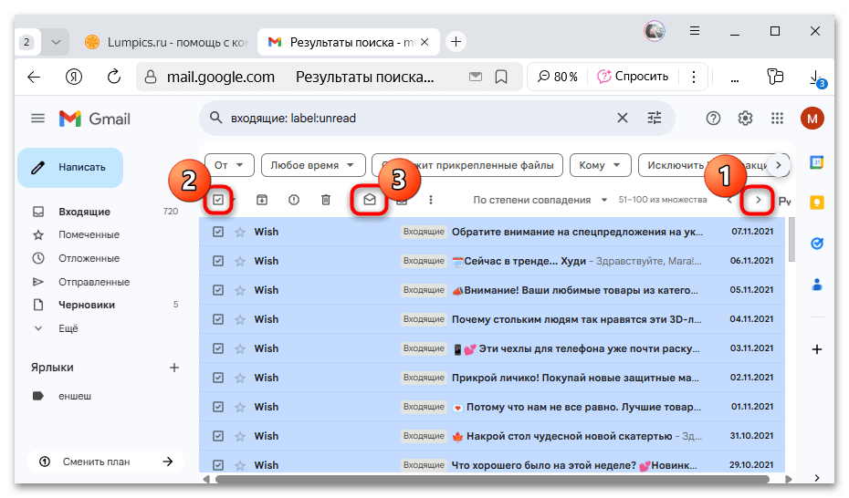The width and height of the screenshot is (849, 498).
Task: Uncheck the Wish message dated 07.11.2021
Action: tap(217, 232)
